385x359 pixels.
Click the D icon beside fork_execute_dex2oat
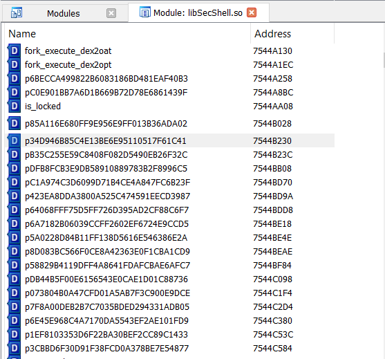(14, 51)
